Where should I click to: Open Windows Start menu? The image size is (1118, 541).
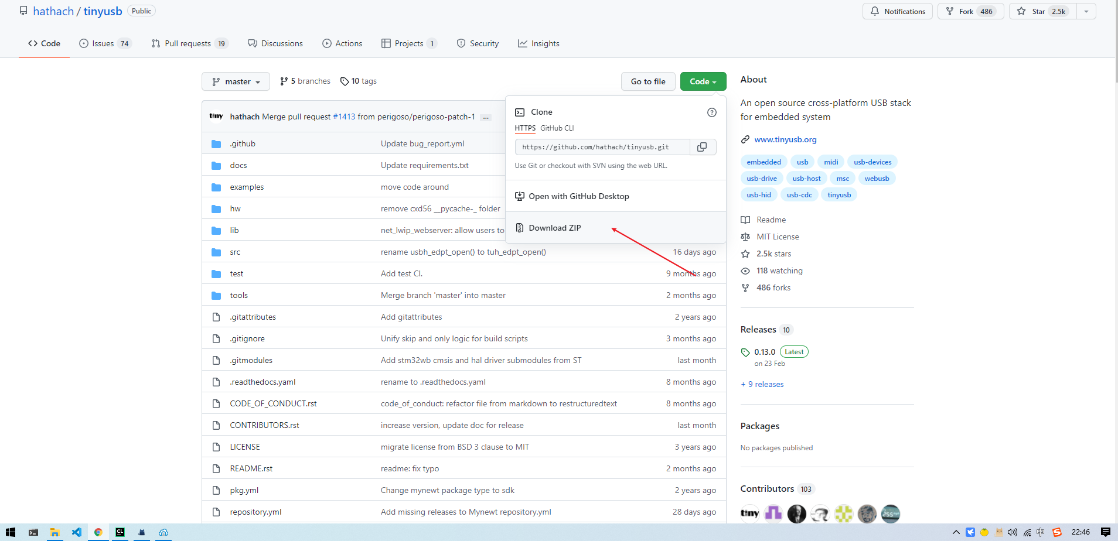[x=11, y=532]
